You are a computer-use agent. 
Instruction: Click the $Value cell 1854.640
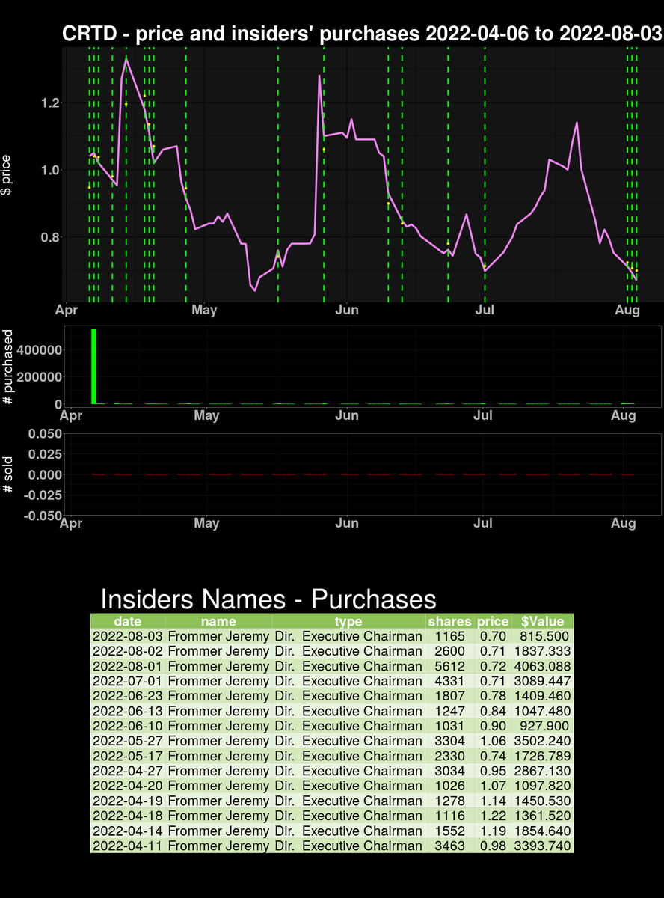[542, 831]
